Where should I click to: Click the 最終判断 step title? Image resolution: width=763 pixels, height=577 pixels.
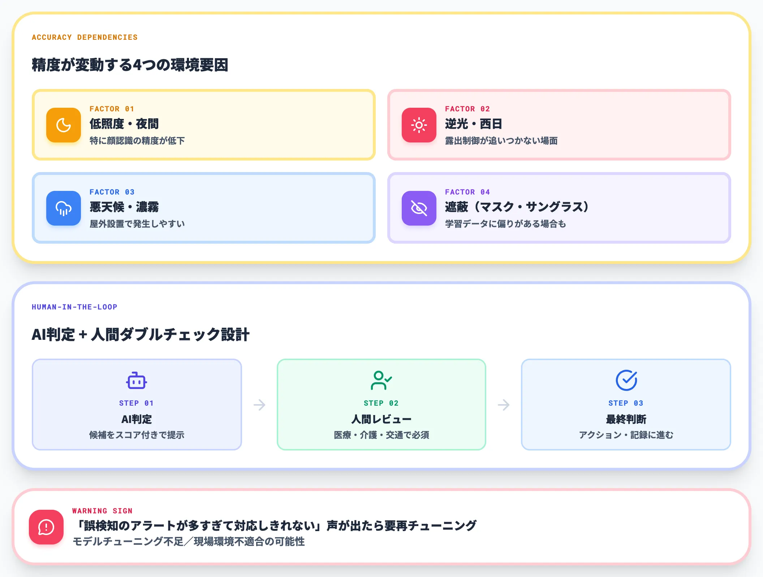click(x=626, y=419)
